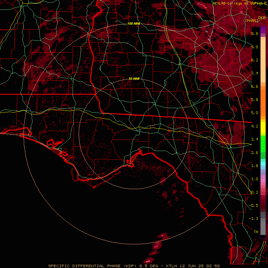The image size is (268, 268).
Task: Click the 9.0 value on the scale
Action: [255, 47]
